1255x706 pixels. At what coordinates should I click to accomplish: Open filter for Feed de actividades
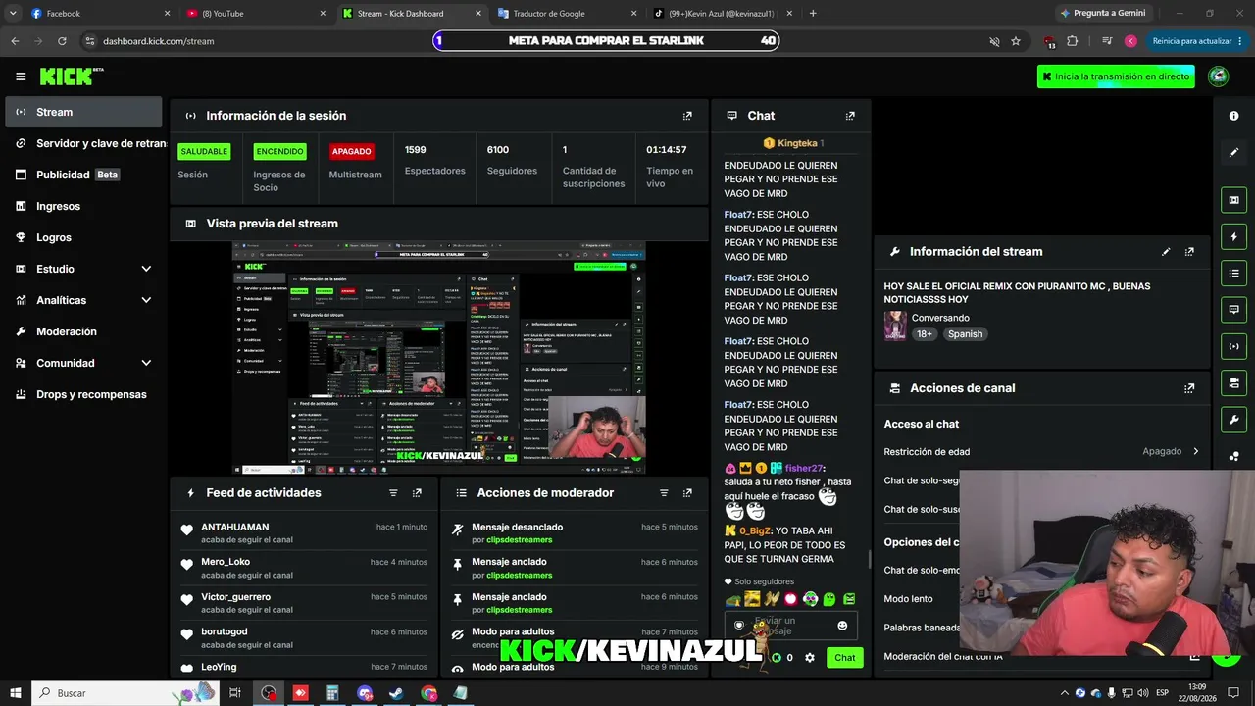[x=393, y=493]
